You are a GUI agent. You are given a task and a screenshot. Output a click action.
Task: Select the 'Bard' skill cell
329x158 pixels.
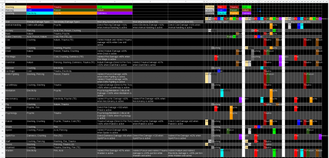tap(16, 34)
